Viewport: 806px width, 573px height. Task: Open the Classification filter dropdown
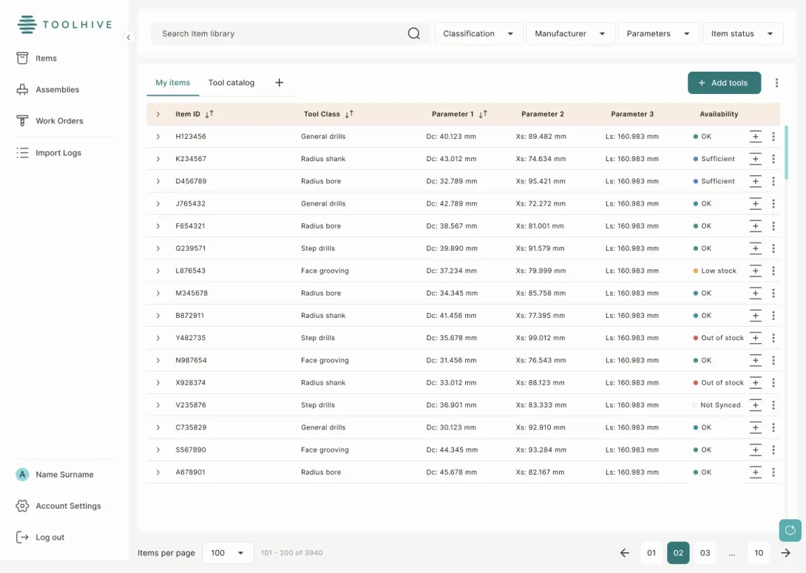(x=478, y=33)
